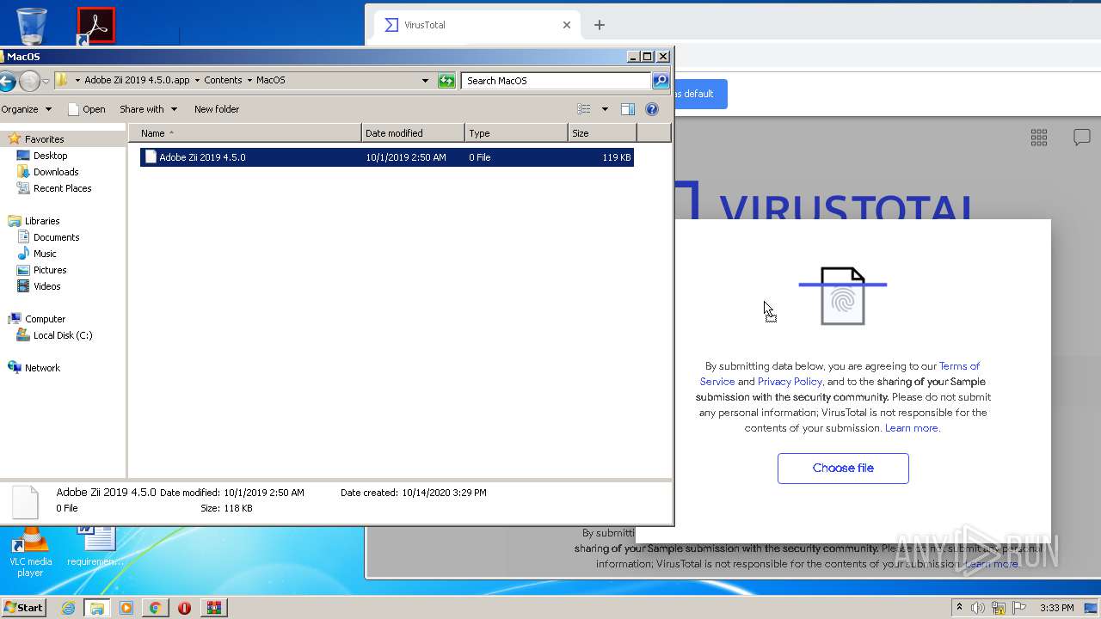Viewport: 1101px width, 619px height.
Task: Switch to Chrome in taskbar
Action: point(155,608)
